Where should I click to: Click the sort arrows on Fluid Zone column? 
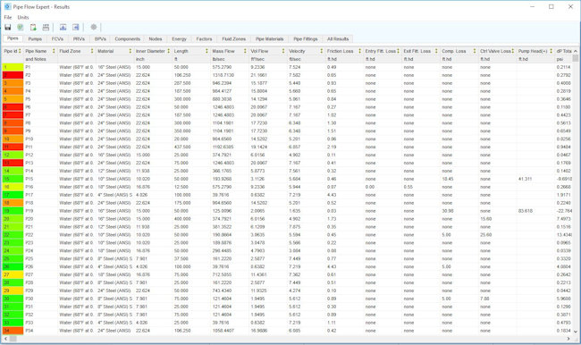[x=92, y=51]
